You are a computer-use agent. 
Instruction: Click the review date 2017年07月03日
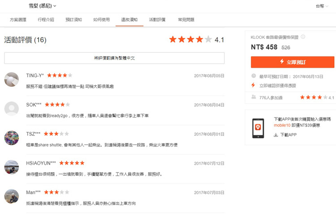[209, 193]
